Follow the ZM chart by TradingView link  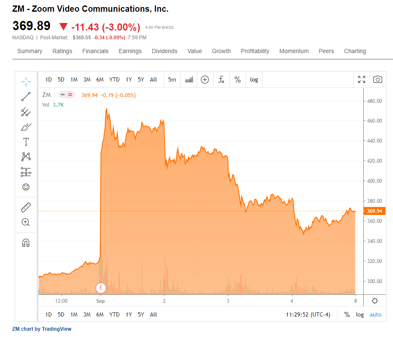(x=42, y=329)
